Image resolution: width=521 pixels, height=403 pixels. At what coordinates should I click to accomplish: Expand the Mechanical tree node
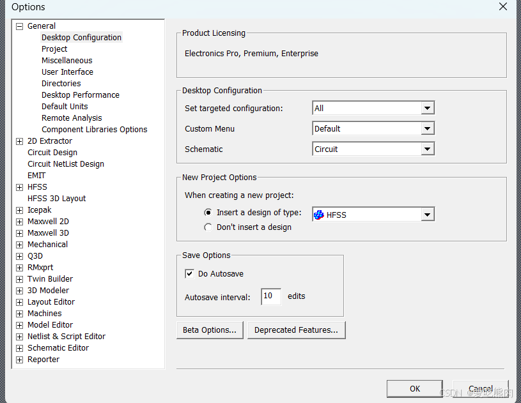click(20, 245)
